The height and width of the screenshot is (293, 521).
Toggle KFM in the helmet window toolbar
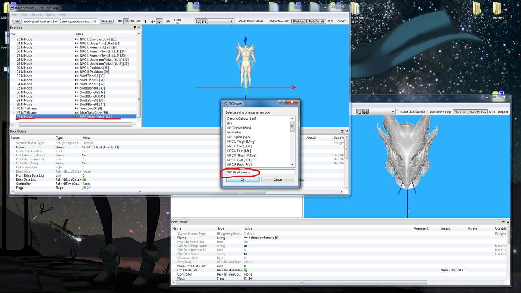pos(492,112)
